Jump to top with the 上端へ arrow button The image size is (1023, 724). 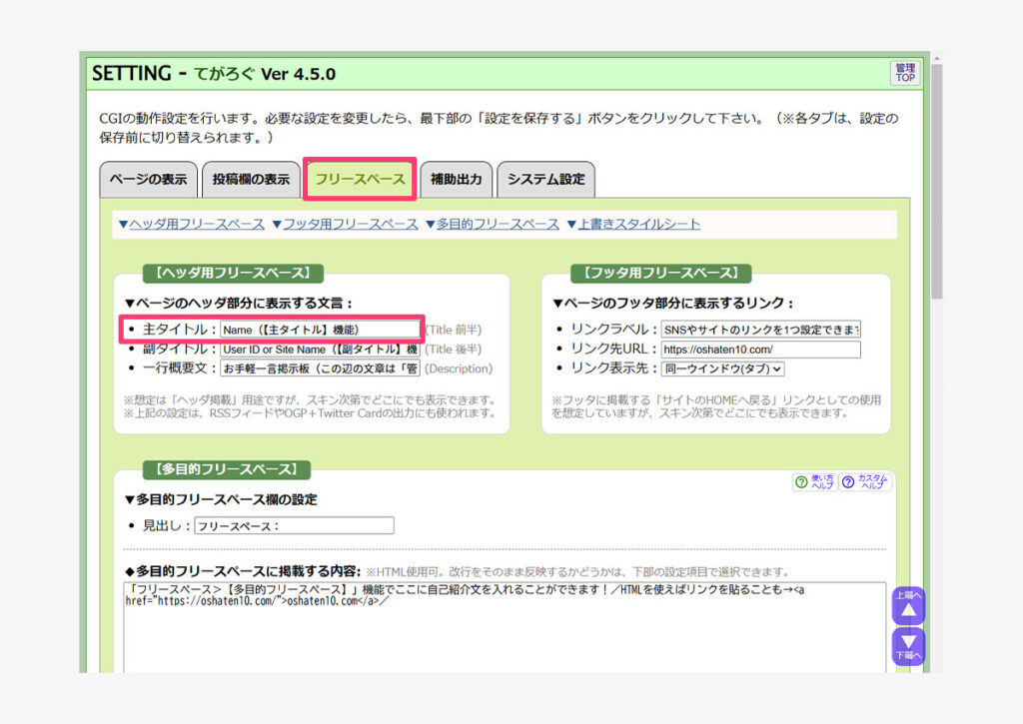pyautogui.click(x=908, y=607)
